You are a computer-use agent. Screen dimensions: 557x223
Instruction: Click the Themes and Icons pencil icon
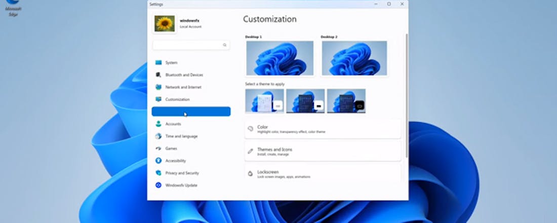tap(251, 151)
